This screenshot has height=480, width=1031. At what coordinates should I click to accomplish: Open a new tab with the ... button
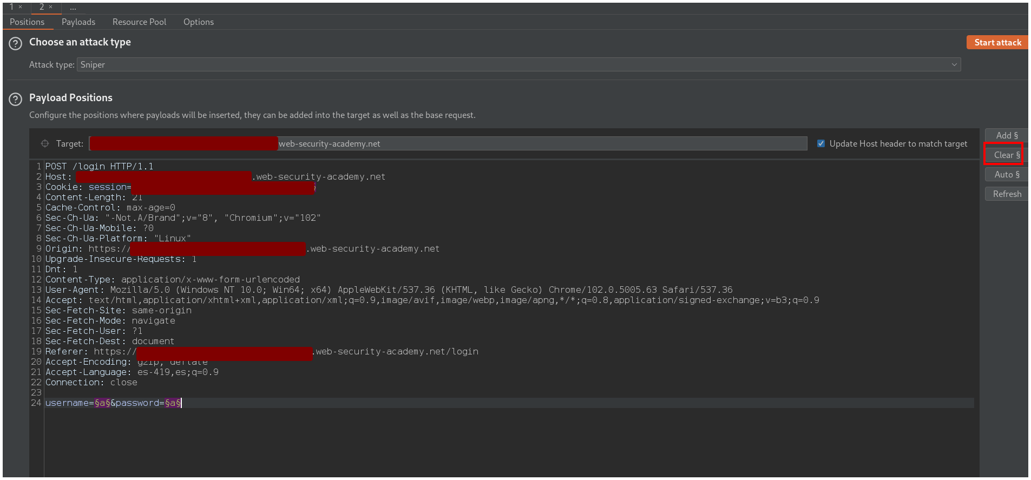[73, 8]
